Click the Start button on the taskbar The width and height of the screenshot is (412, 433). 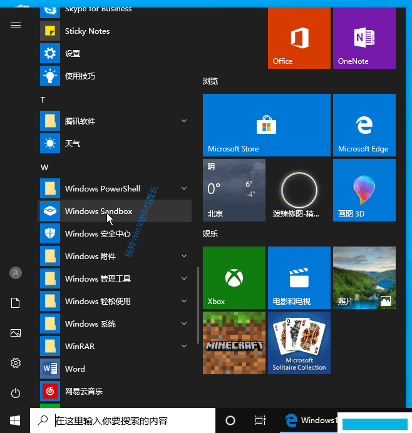[x=15, y=420]
